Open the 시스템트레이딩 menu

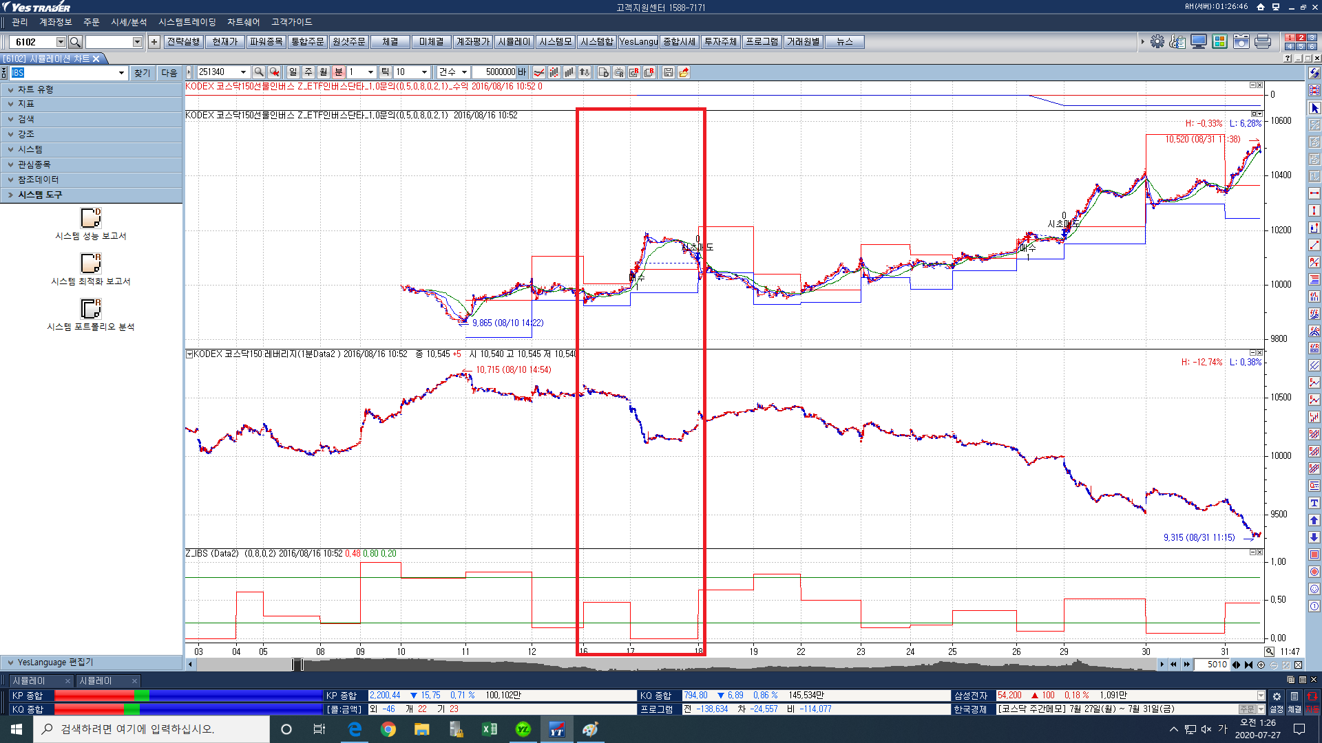[187, 22]
